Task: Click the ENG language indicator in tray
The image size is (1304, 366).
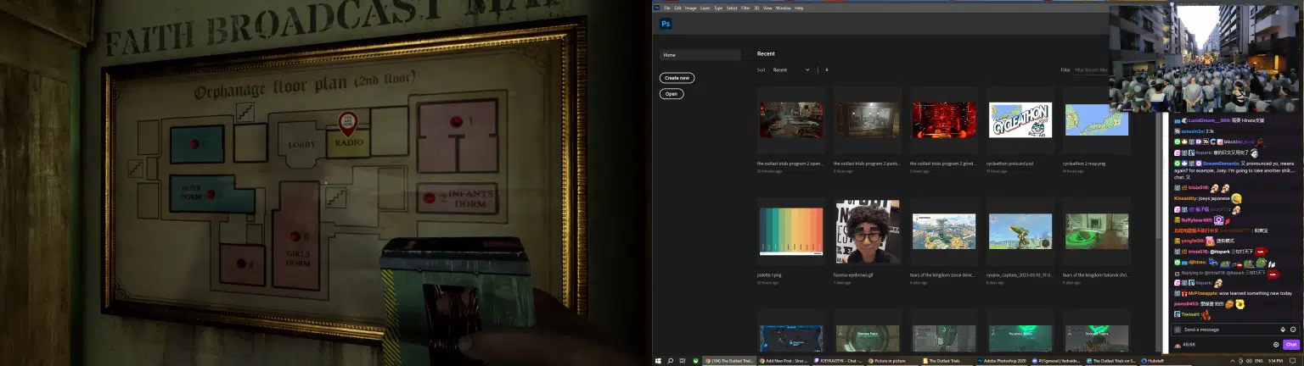Action: pyautogui.click(x=1258, y=361)
